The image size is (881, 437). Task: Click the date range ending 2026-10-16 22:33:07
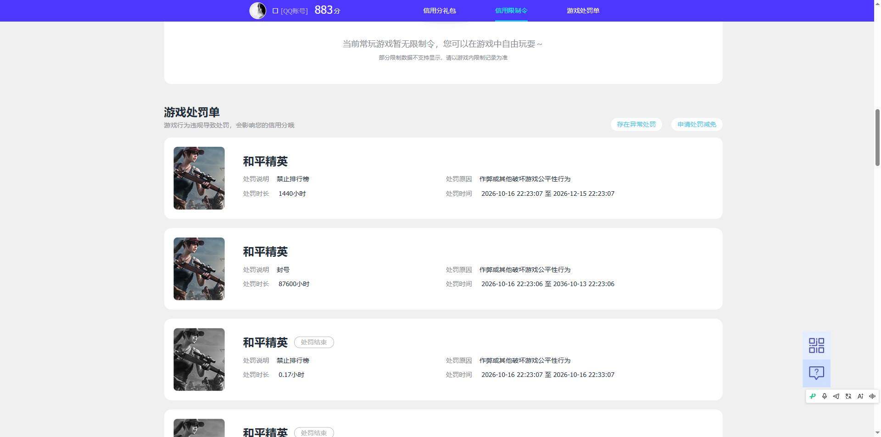[x=548, y=375]
